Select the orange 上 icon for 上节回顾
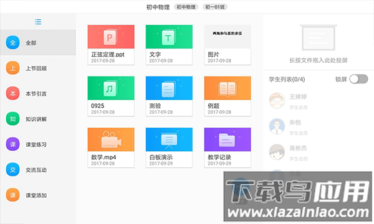Viewport: 374px width, 224px height. (12, 68)
